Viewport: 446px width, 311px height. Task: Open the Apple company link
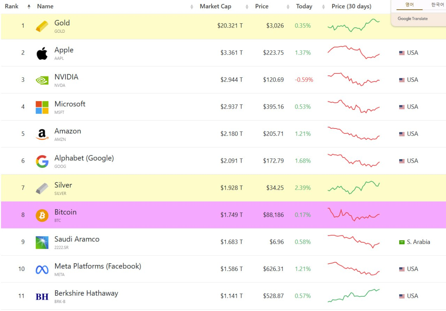[x=64, y=50]
